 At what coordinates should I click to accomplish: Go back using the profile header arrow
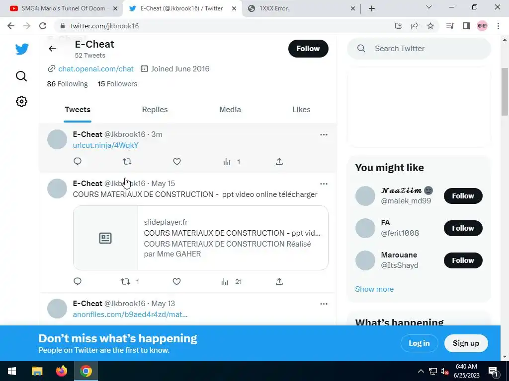pyautogui.click(x=52, y=49)
